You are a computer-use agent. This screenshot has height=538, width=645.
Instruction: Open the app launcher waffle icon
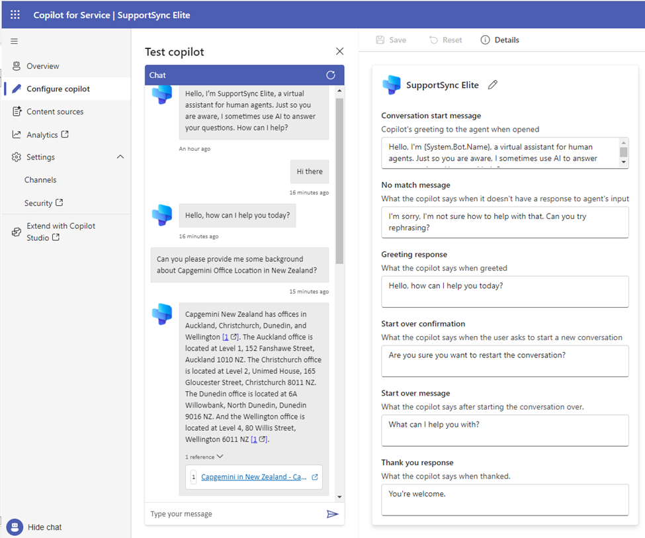pyautogui.click(x=15, y=15)
